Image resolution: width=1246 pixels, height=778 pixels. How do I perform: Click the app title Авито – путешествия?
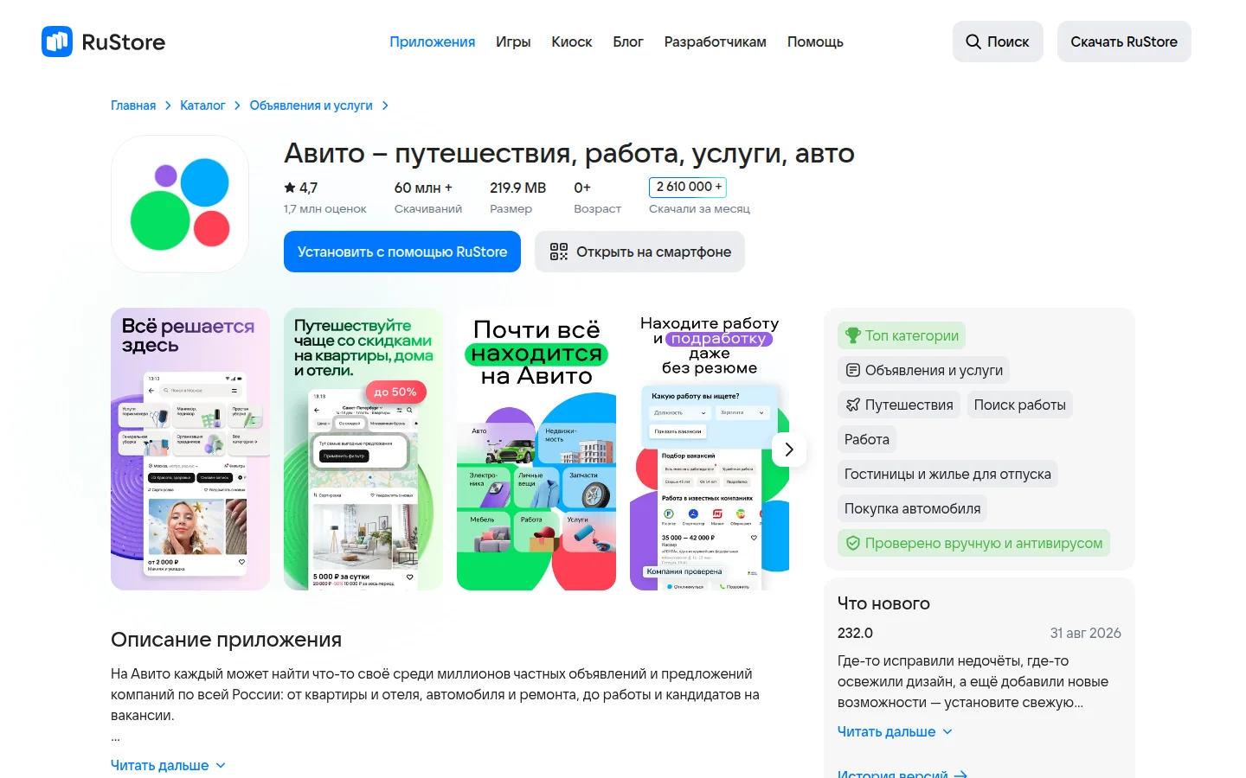coord(569,153)
